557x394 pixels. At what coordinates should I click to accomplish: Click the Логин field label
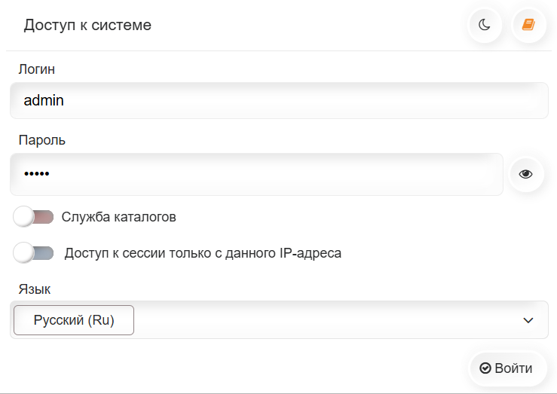[x=37, y=69]
